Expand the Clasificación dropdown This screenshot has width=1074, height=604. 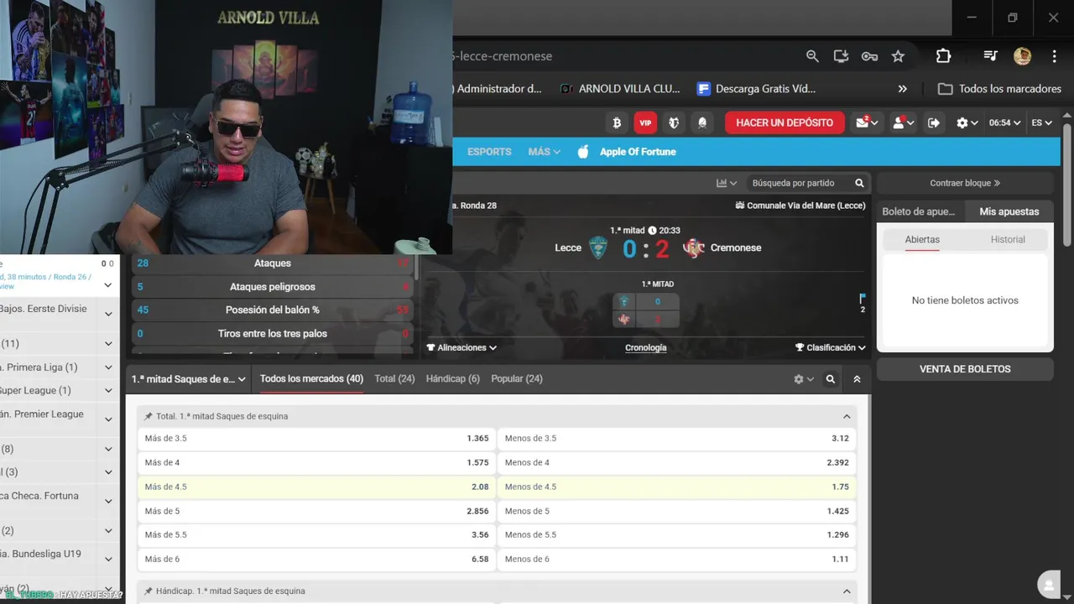pos(831,347)
